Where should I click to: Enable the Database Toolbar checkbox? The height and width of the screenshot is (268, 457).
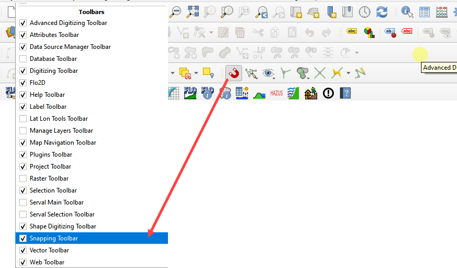point(23,59)
